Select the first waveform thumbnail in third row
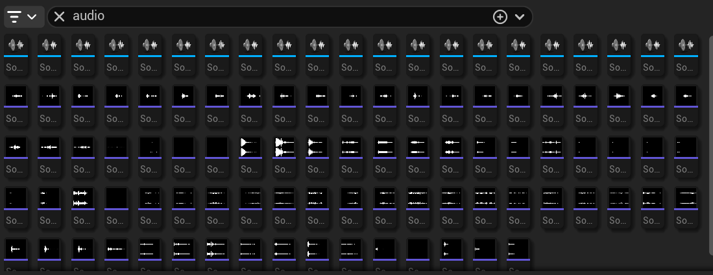This screenshot has width=713, height=275. click(16, 147)
